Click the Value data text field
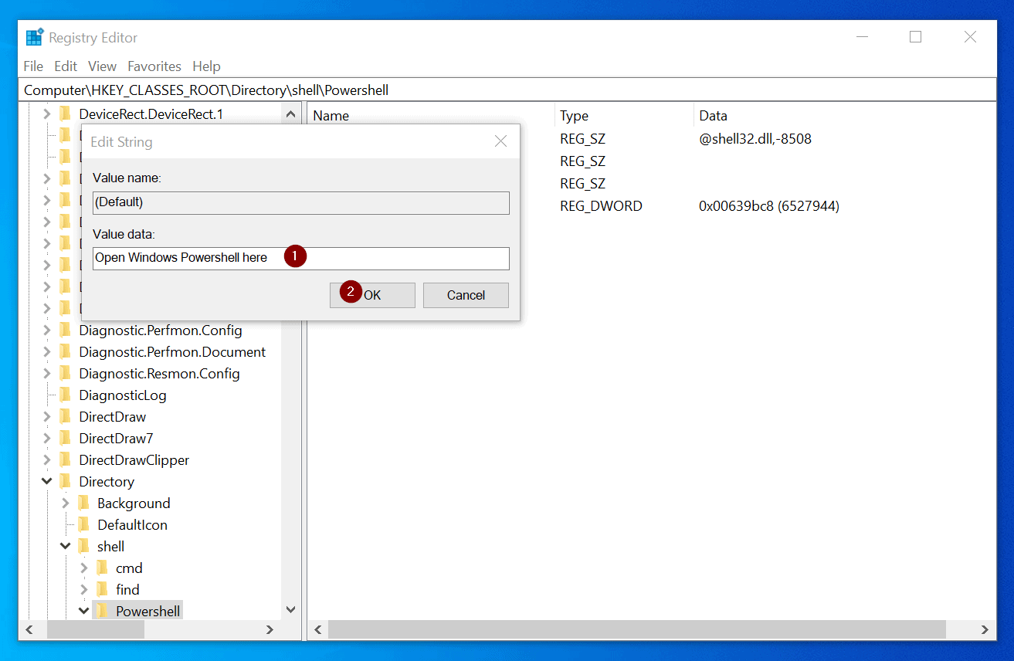Screen dimensions: 1014x661 (x=301, y=258)
